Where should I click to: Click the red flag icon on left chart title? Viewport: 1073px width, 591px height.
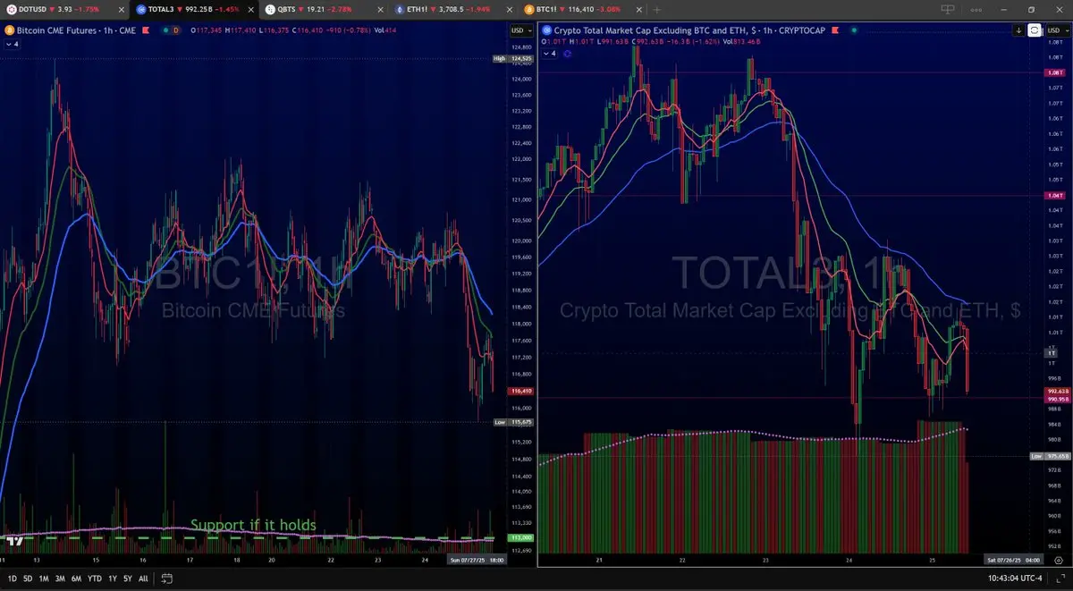point(145,30)
